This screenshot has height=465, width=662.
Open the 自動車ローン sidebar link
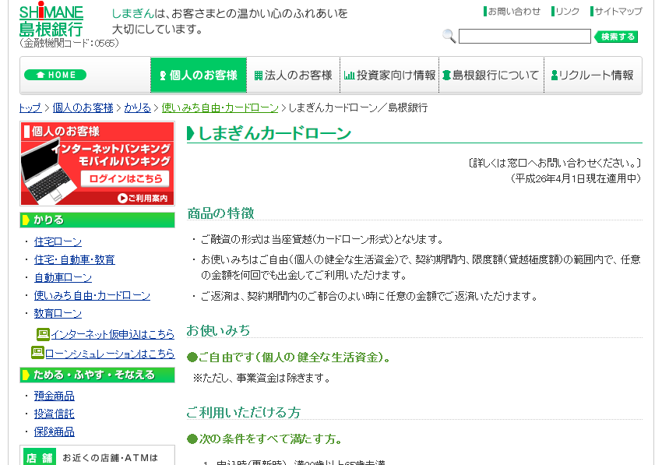63,277
